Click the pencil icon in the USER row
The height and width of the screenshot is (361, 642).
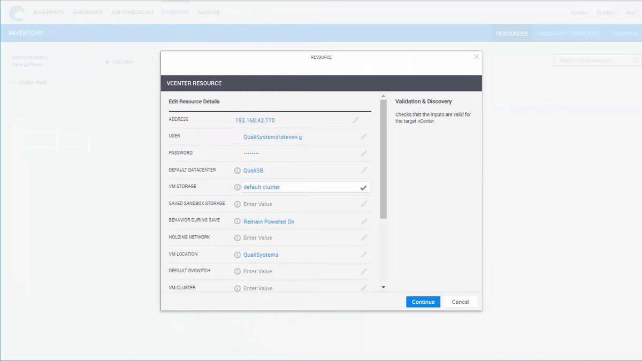(364, 136)
